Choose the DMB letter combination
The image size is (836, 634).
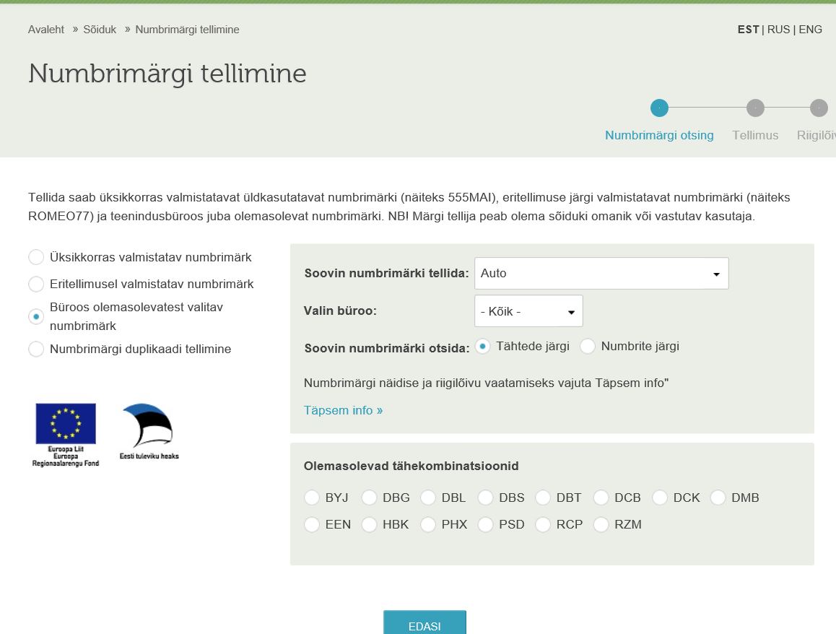click(x=718, y=498)
